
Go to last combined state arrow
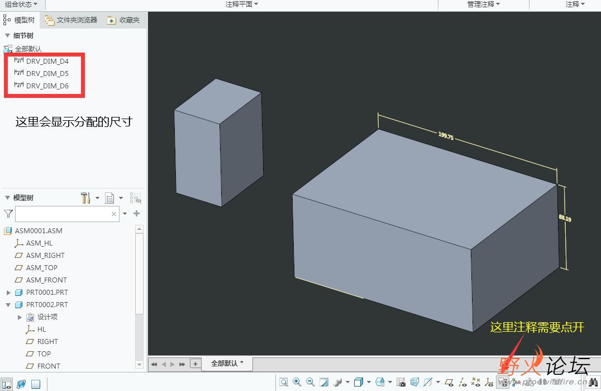(x=182, y=364)
